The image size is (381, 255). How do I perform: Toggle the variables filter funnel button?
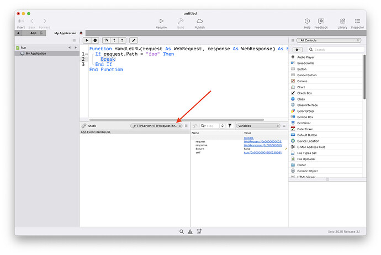click(x=230, y=126)
